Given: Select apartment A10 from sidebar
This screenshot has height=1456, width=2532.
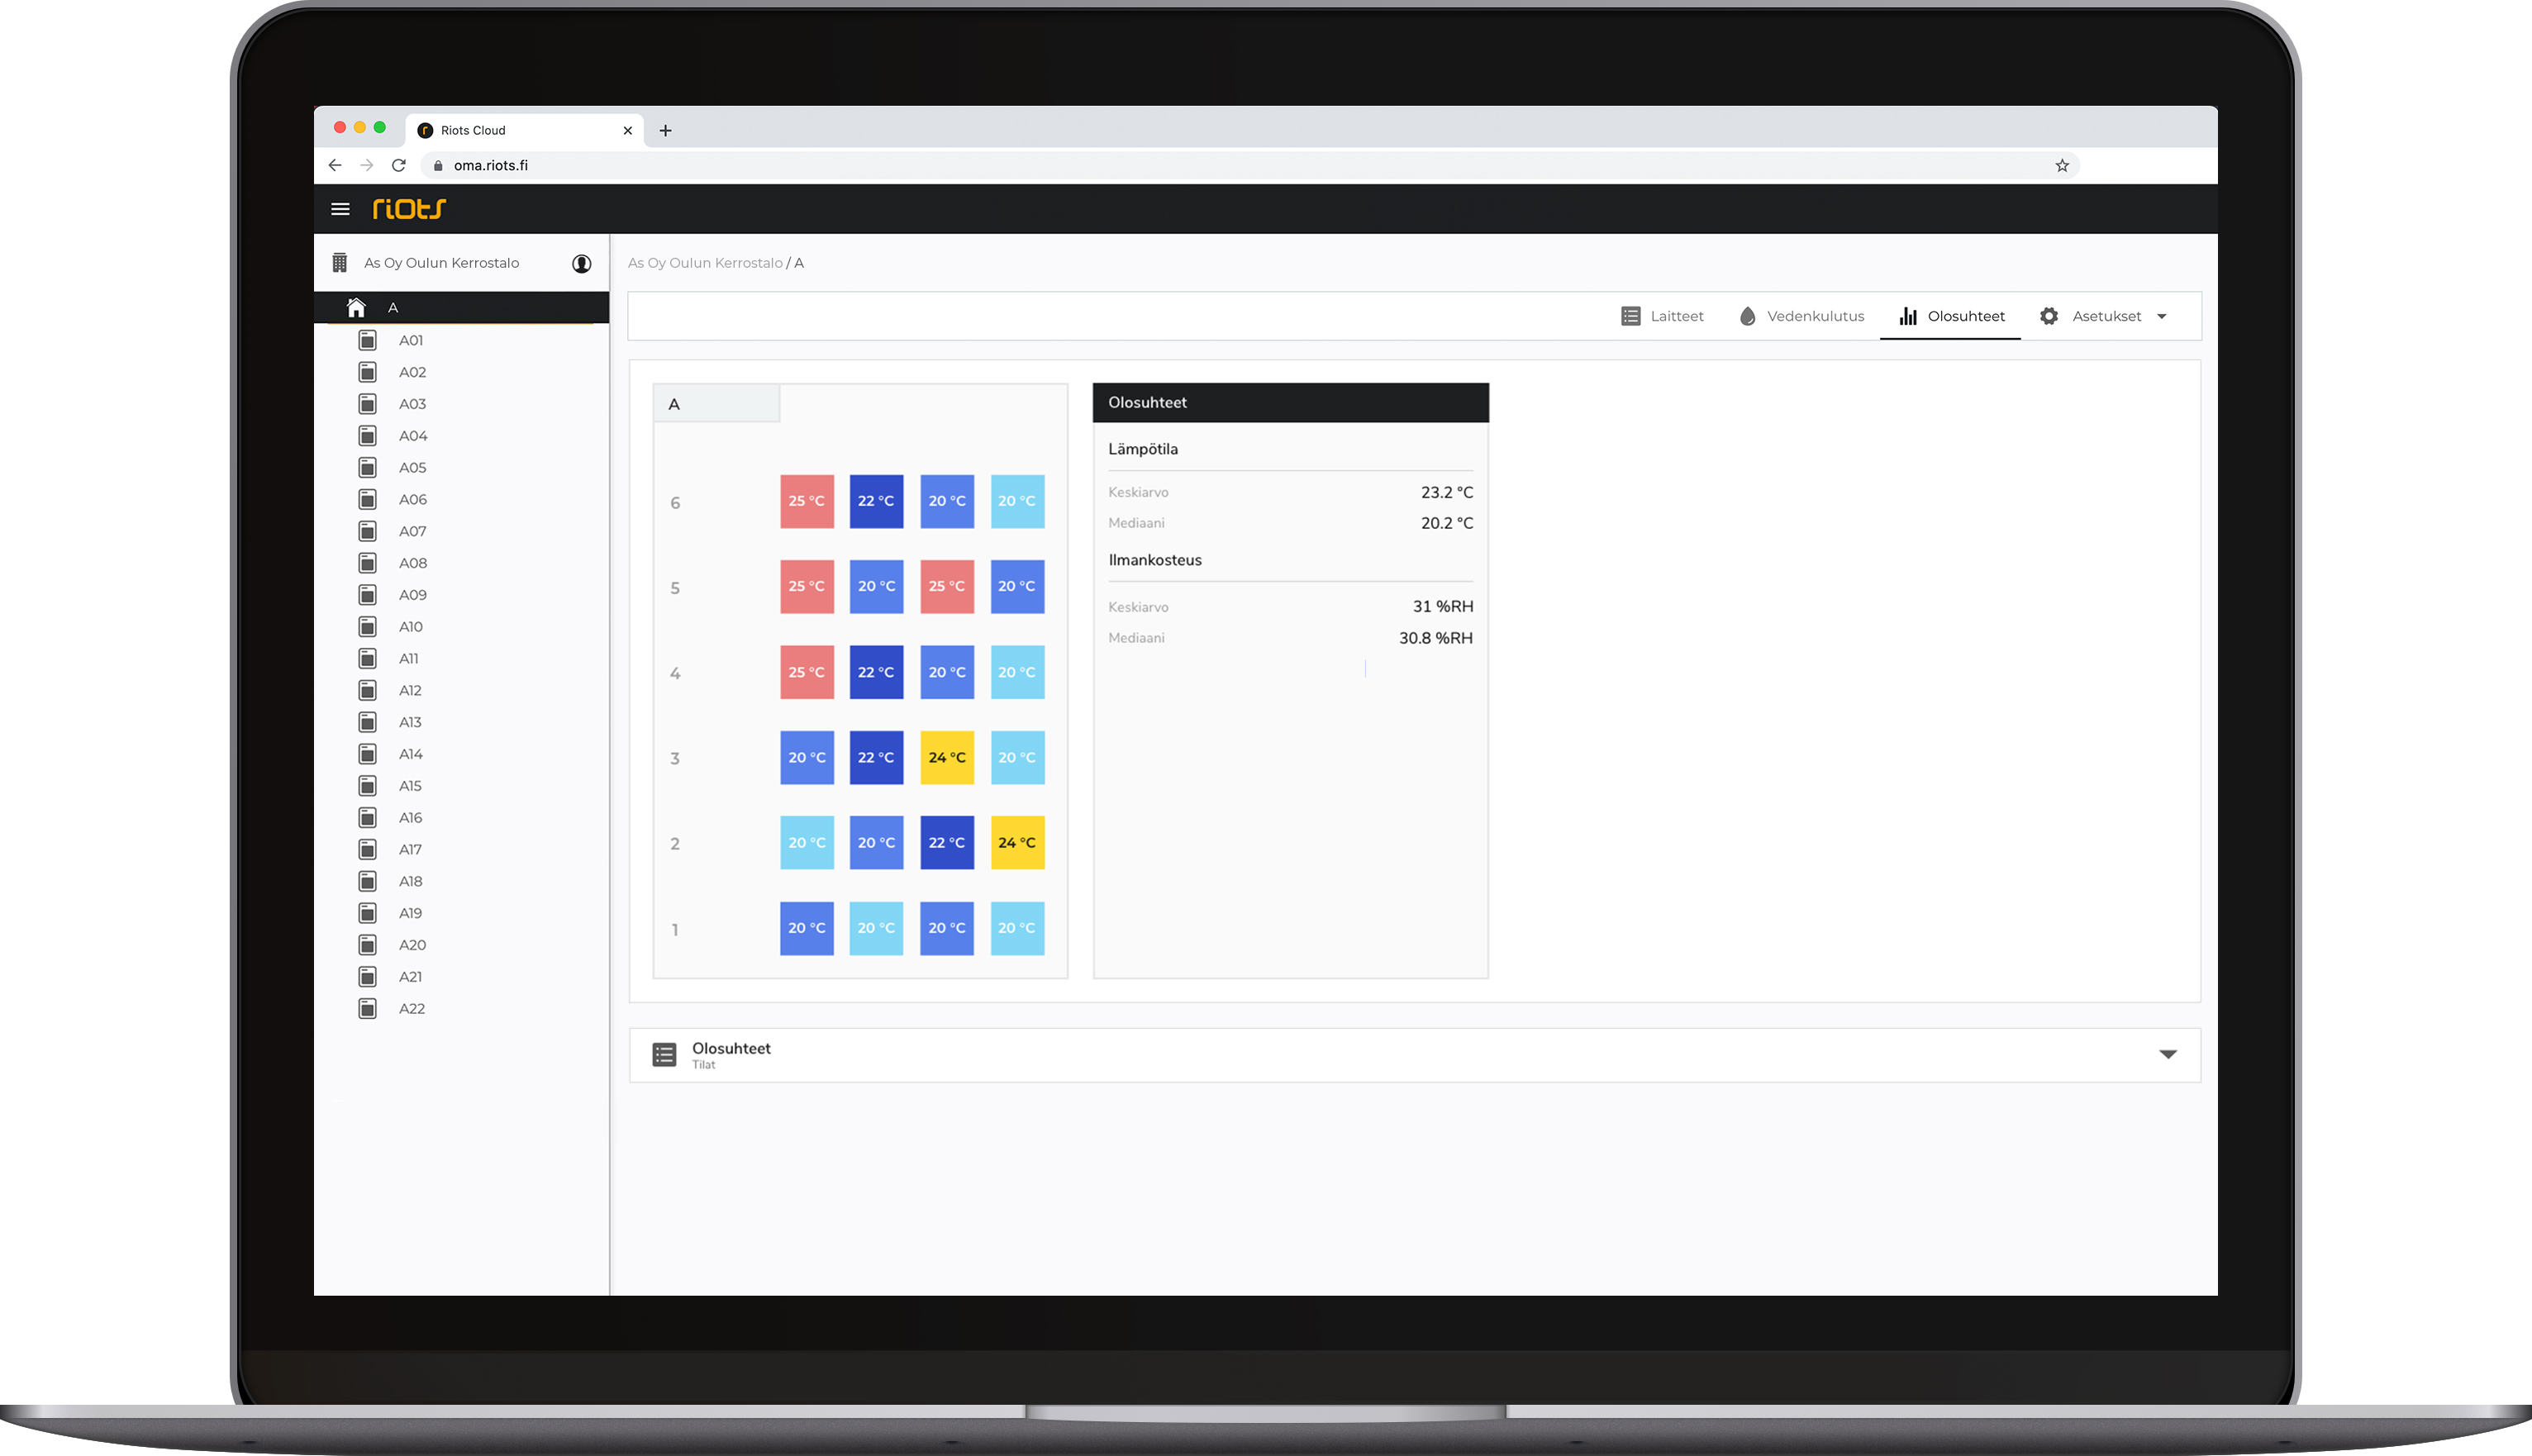Looking at the screenshot, I should click(412, 626).
